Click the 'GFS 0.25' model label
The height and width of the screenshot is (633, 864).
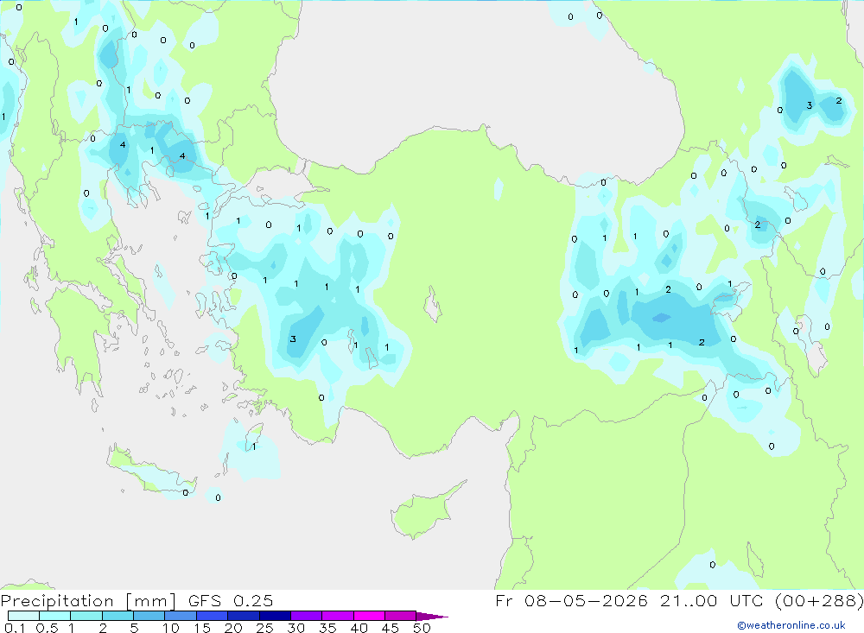click(x=231, y=600)
